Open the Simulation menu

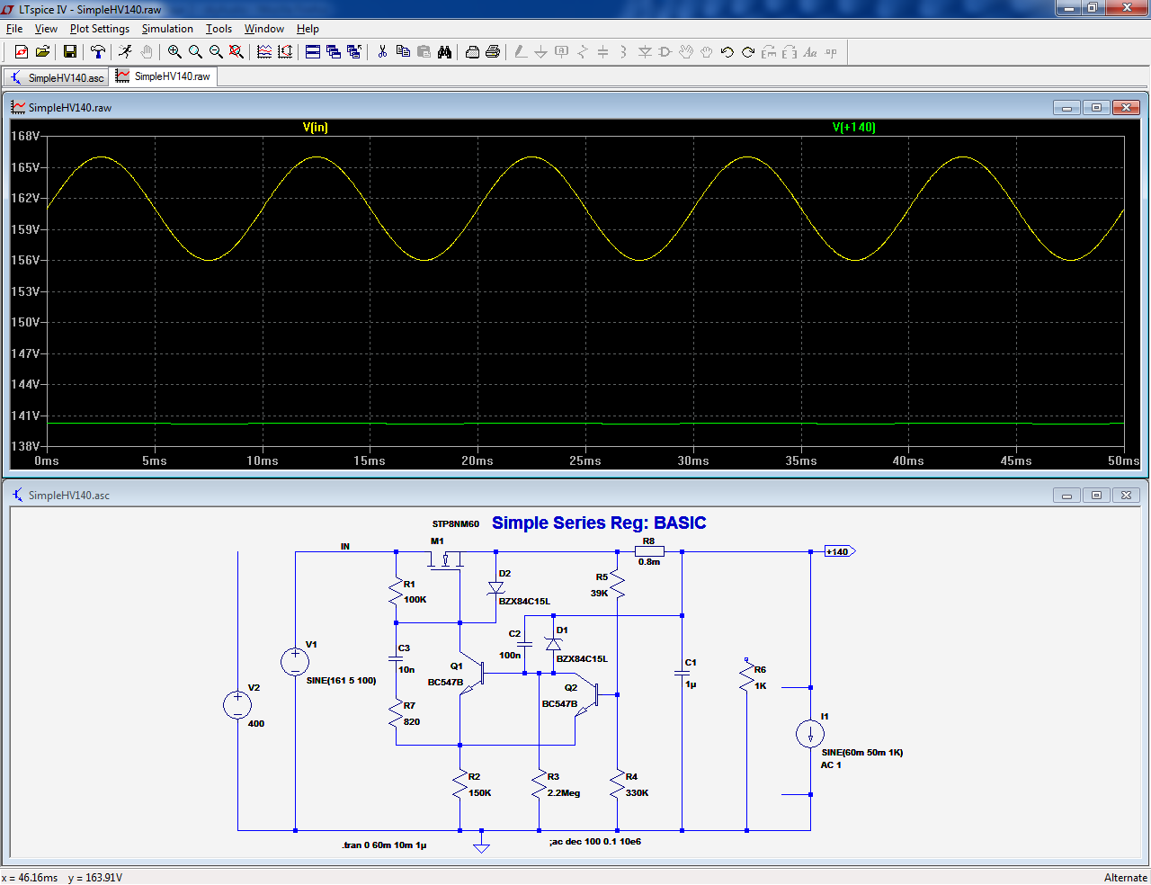(x=167, y=29)
